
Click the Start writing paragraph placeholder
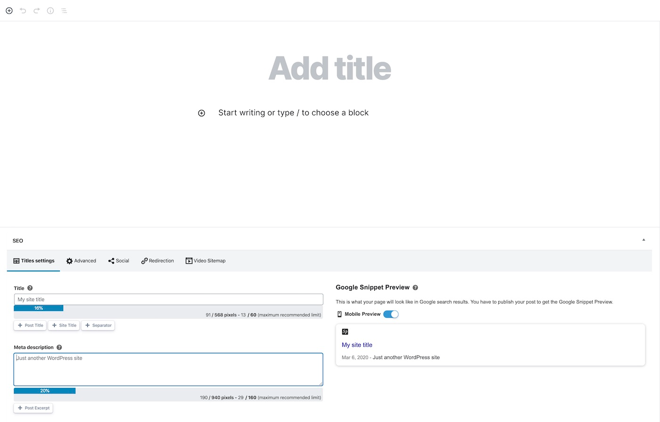tap(293, 113)
